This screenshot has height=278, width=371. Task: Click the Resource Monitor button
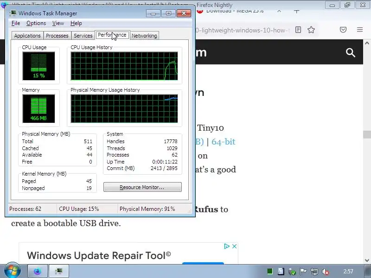coord(142,187)
